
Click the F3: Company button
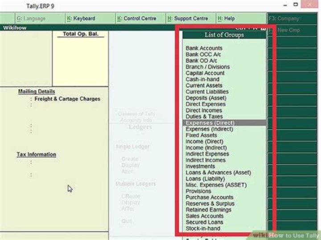pos(292,19)
